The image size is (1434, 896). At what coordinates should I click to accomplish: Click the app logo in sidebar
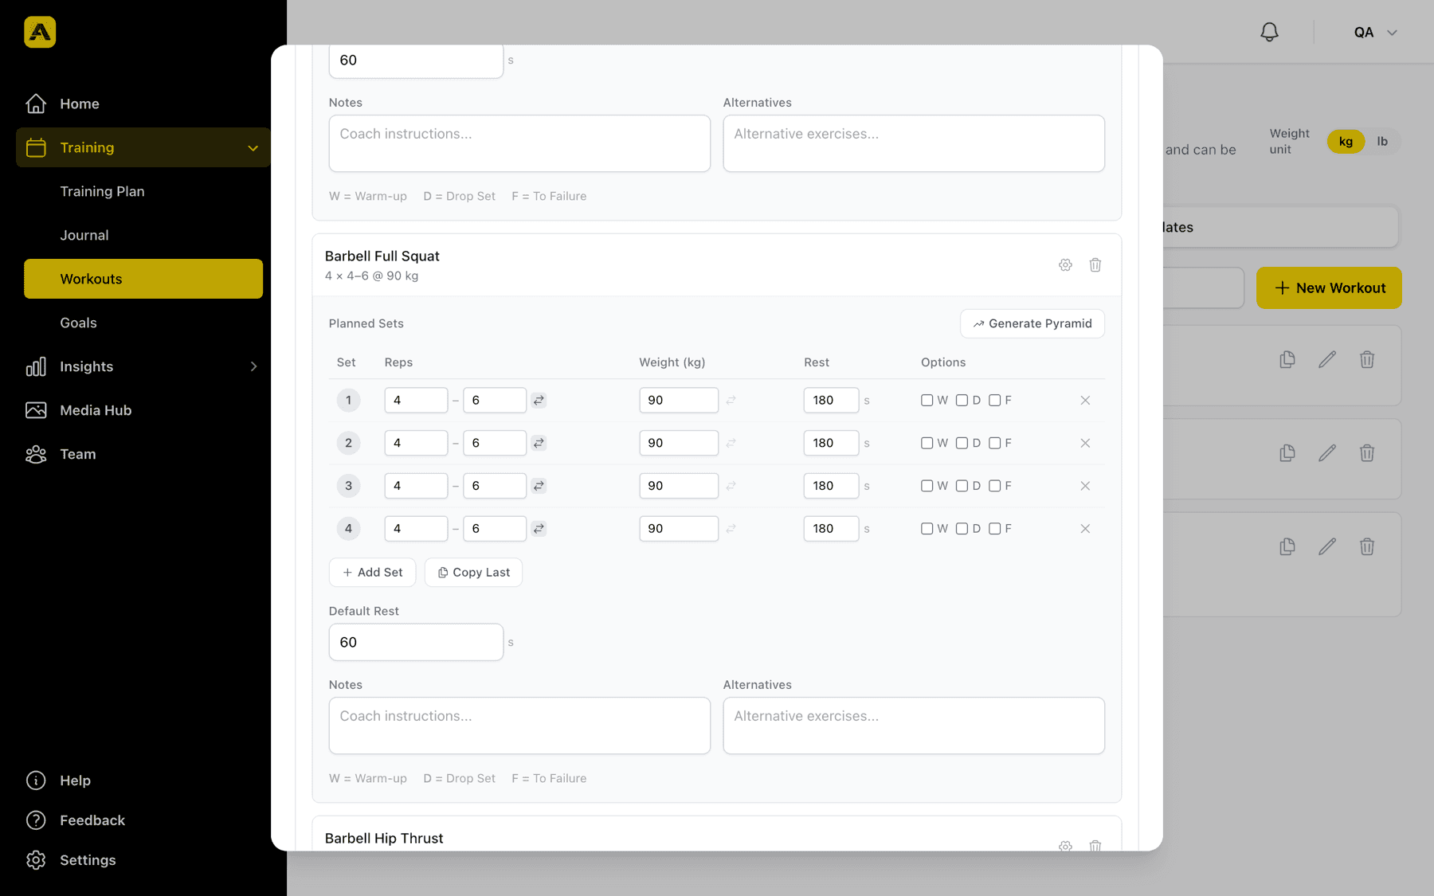coord(40,32)
